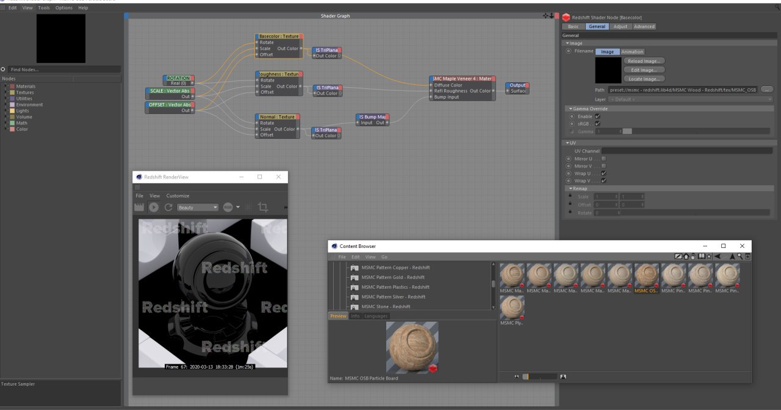The image size is (781, 410).
Task: Click the animation dot next to Wrap V
Action: tap(569, 181)
